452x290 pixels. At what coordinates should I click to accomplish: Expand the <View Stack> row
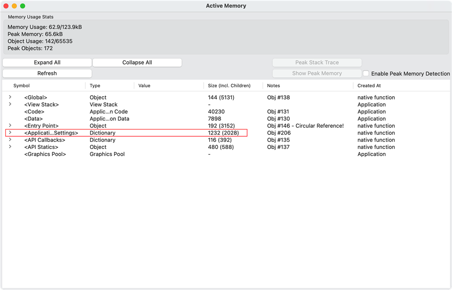tap(10, 104)
